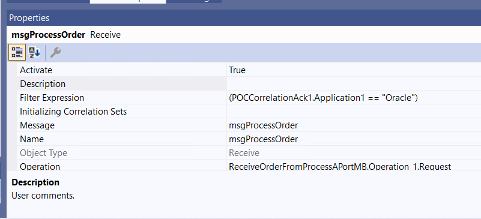Open the Property Pages wrench icon

[55, 52]
